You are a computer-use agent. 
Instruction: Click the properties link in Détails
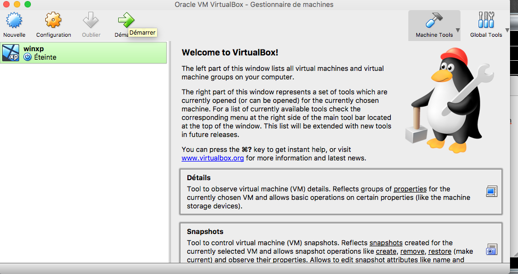tap(410, 189)
